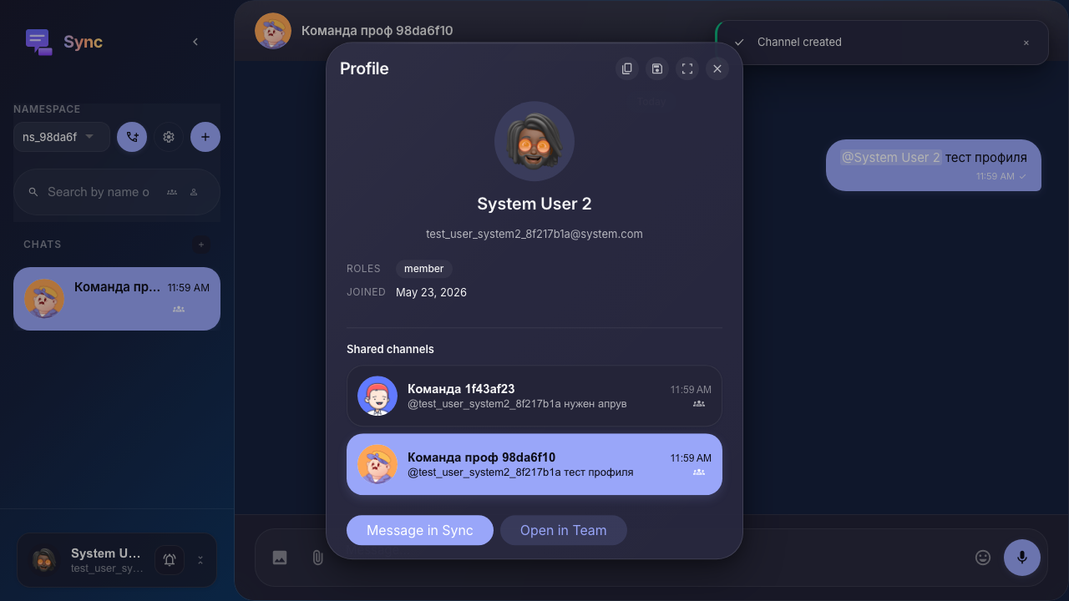The width and height of the screenshot is (1069, 601).
Task: Click the Channel created checkmark icon
Action: coord(739,43)
